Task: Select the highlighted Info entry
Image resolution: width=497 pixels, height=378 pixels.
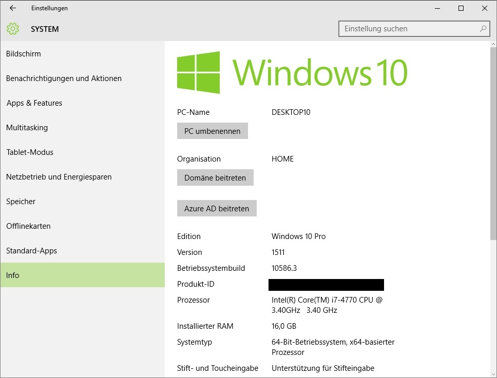Action: [x=12, y=275]
